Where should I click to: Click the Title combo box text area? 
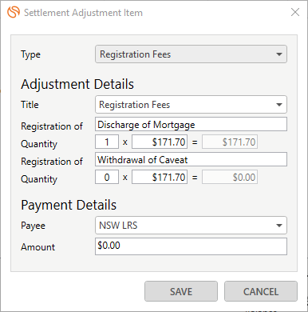coord(184,105)
